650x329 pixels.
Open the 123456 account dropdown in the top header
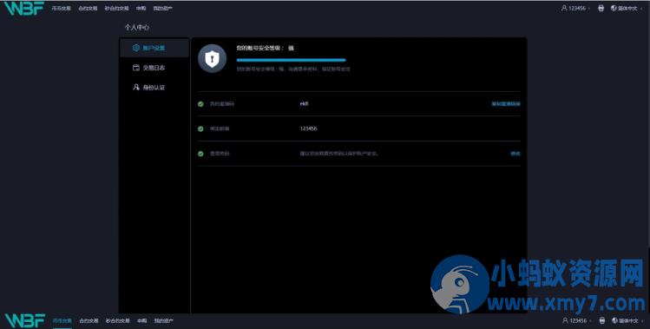[x=575, y=8]
